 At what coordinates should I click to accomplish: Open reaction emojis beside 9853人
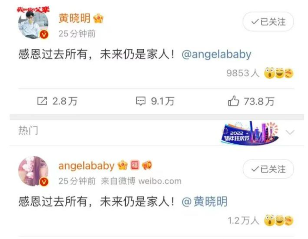pyautogui.click(x=278, y=73)
